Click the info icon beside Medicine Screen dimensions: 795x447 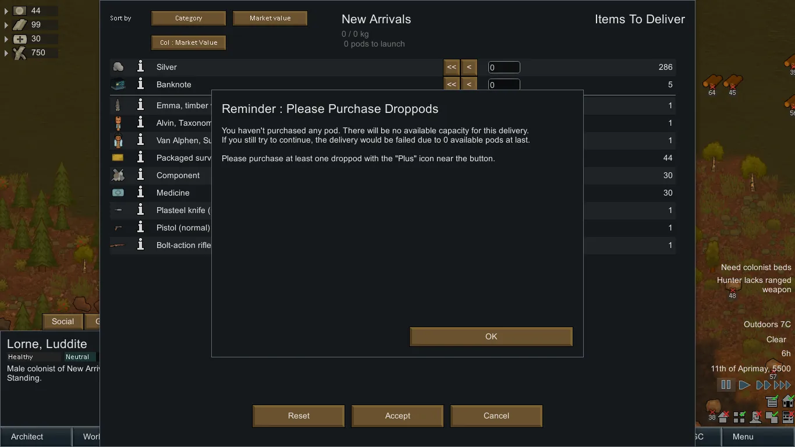(140, 193)
